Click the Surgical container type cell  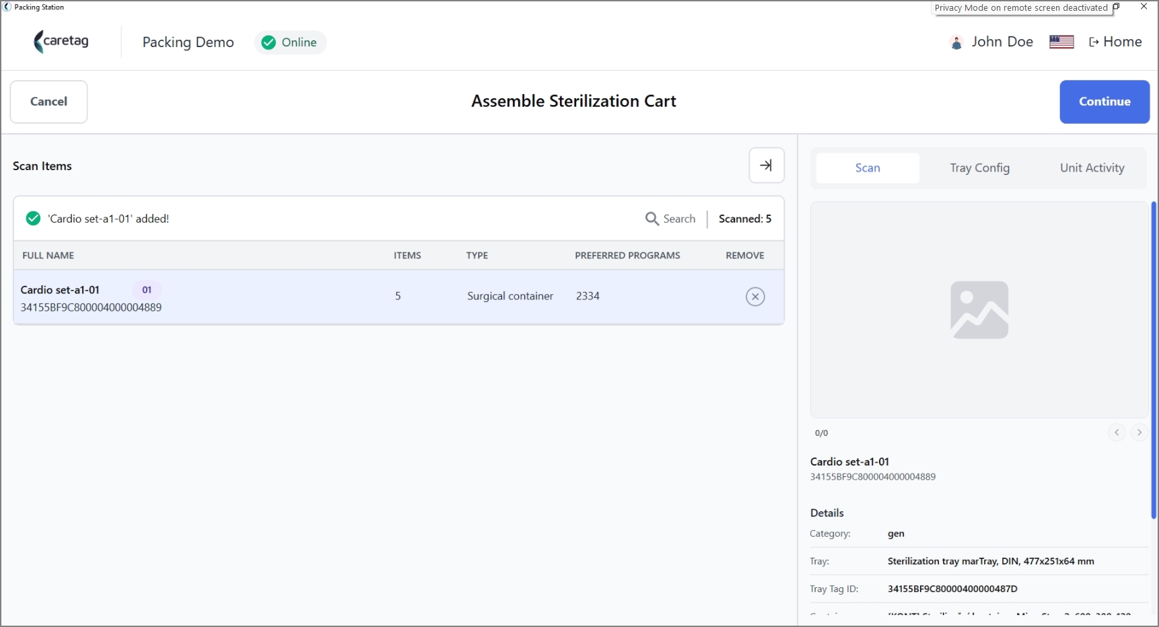pyautogui.click(x=510, y=296)
